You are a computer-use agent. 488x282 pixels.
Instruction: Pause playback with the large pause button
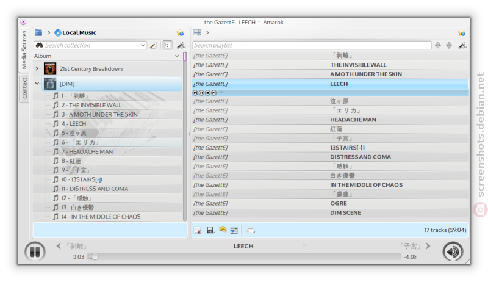(x=35, y=251)
